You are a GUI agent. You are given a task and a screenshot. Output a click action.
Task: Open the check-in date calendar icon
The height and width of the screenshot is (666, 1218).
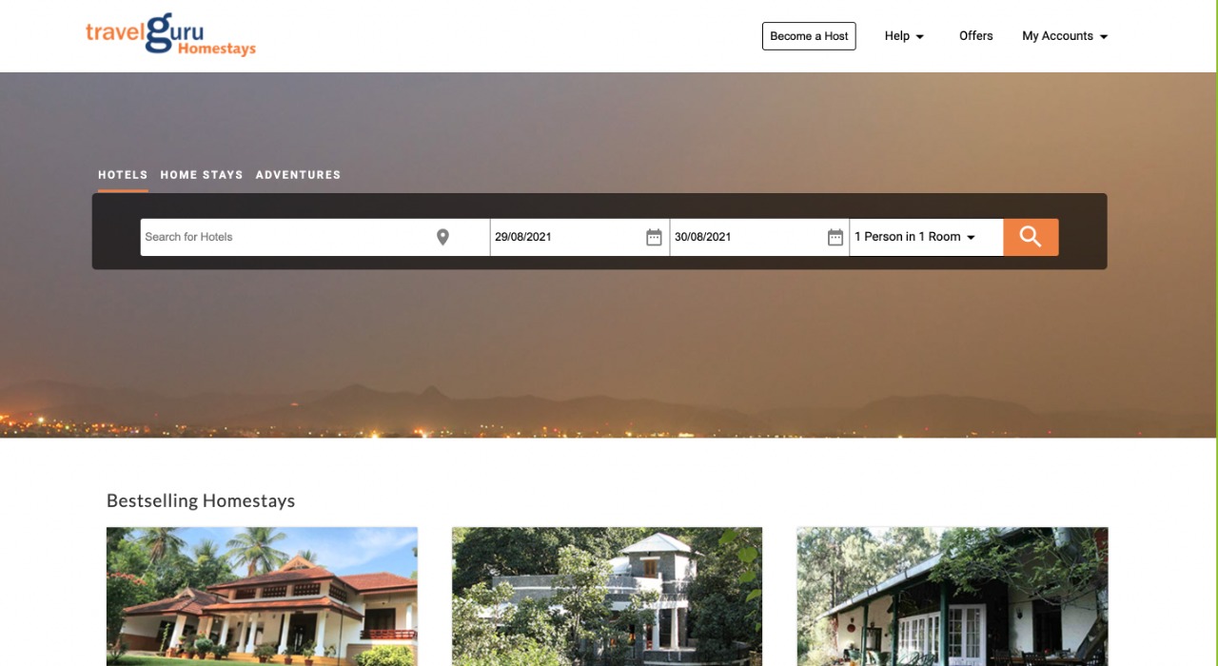(654, 238)
